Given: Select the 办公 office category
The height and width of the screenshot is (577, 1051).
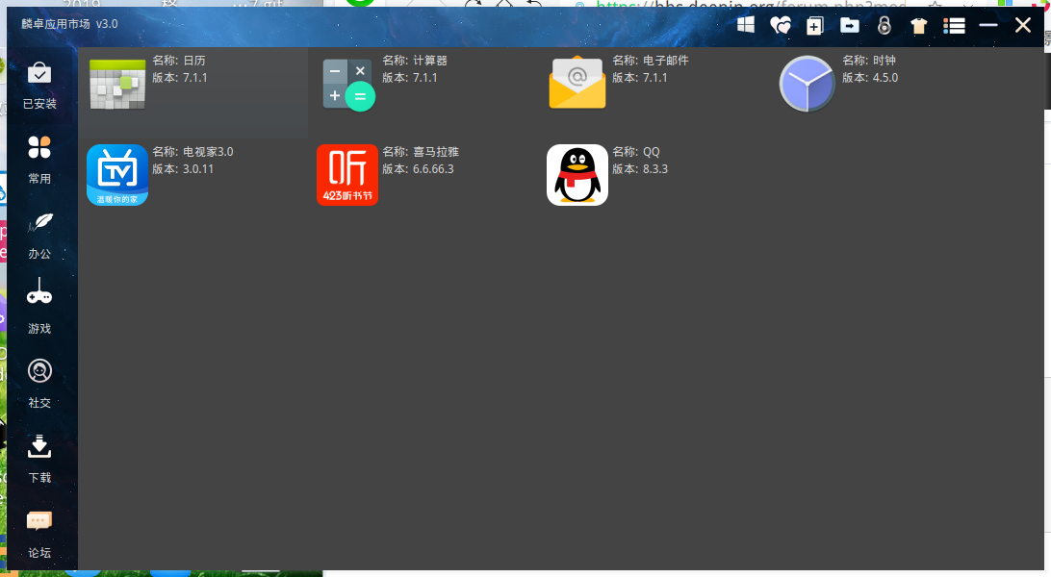Looking at the screenshot, I should click(x=39, y=235).
